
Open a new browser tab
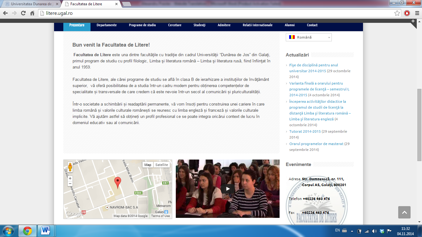click(x=126, y=4)
